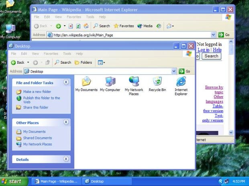Open My Network Places under Other Places
The width and height of the screenshot is (249, 186).
point(34,144)
